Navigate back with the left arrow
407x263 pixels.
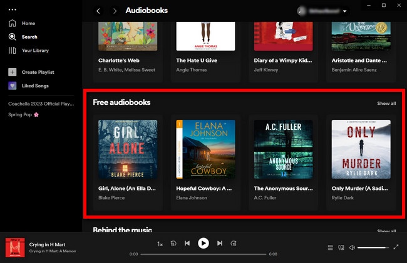[98, 11]
